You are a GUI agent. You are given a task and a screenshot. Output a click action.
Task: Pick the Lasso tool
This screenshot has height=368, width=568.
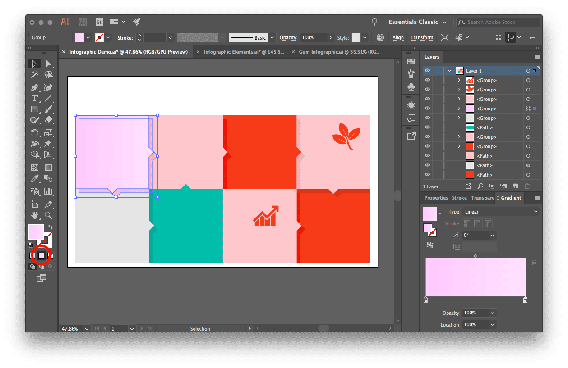pos(48,75)
